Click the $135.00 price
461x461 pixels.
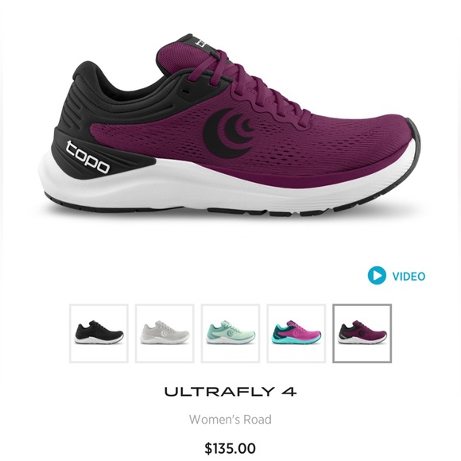(230, 448)
